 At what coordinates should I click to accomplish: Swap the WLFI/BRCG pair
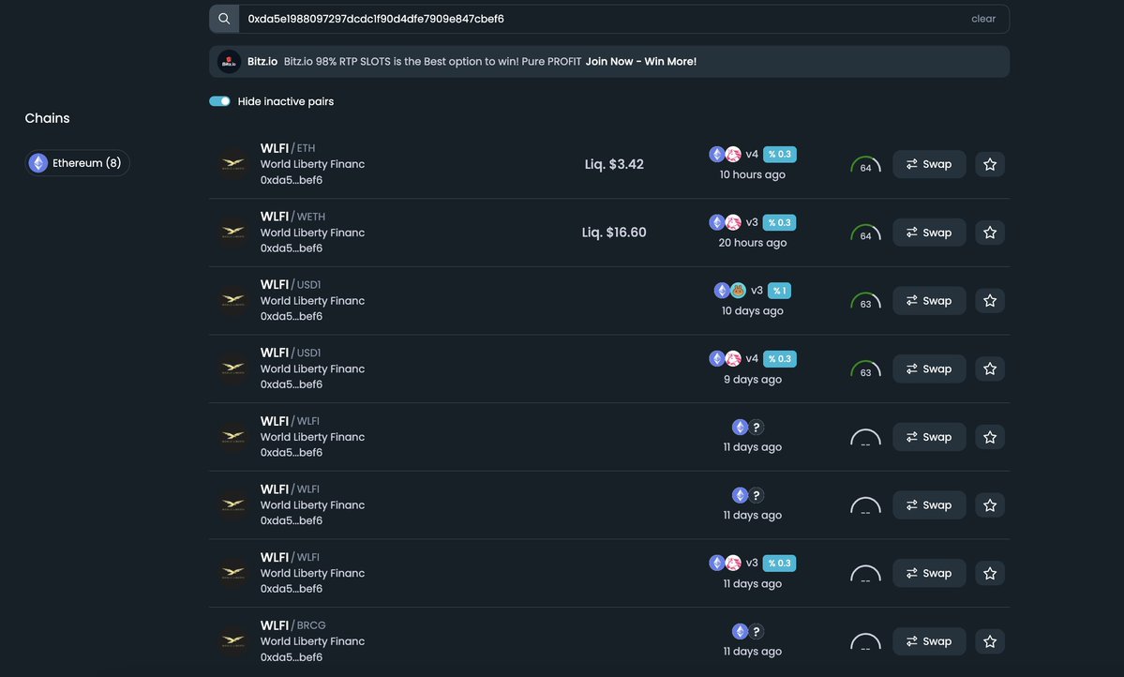929,641
